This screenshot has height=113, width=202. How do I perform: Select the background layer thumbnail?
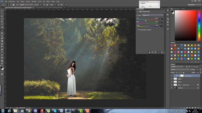[x=175, y=88]
